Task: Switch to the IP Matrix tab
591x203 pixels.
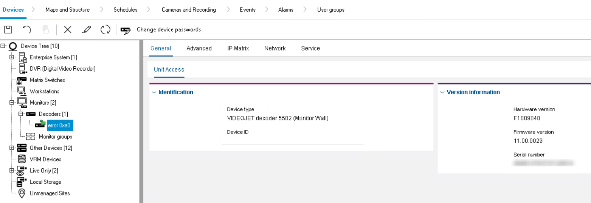Action: point(238,48)
